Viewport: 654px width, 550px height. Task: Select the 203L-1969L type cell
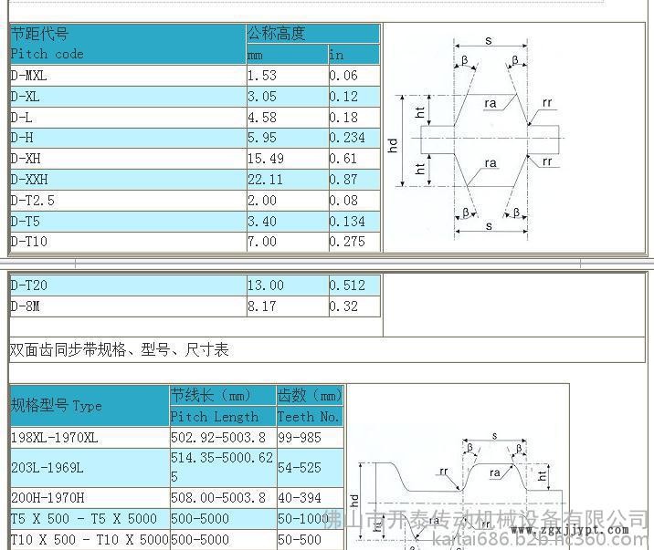[x=90, y=468]
